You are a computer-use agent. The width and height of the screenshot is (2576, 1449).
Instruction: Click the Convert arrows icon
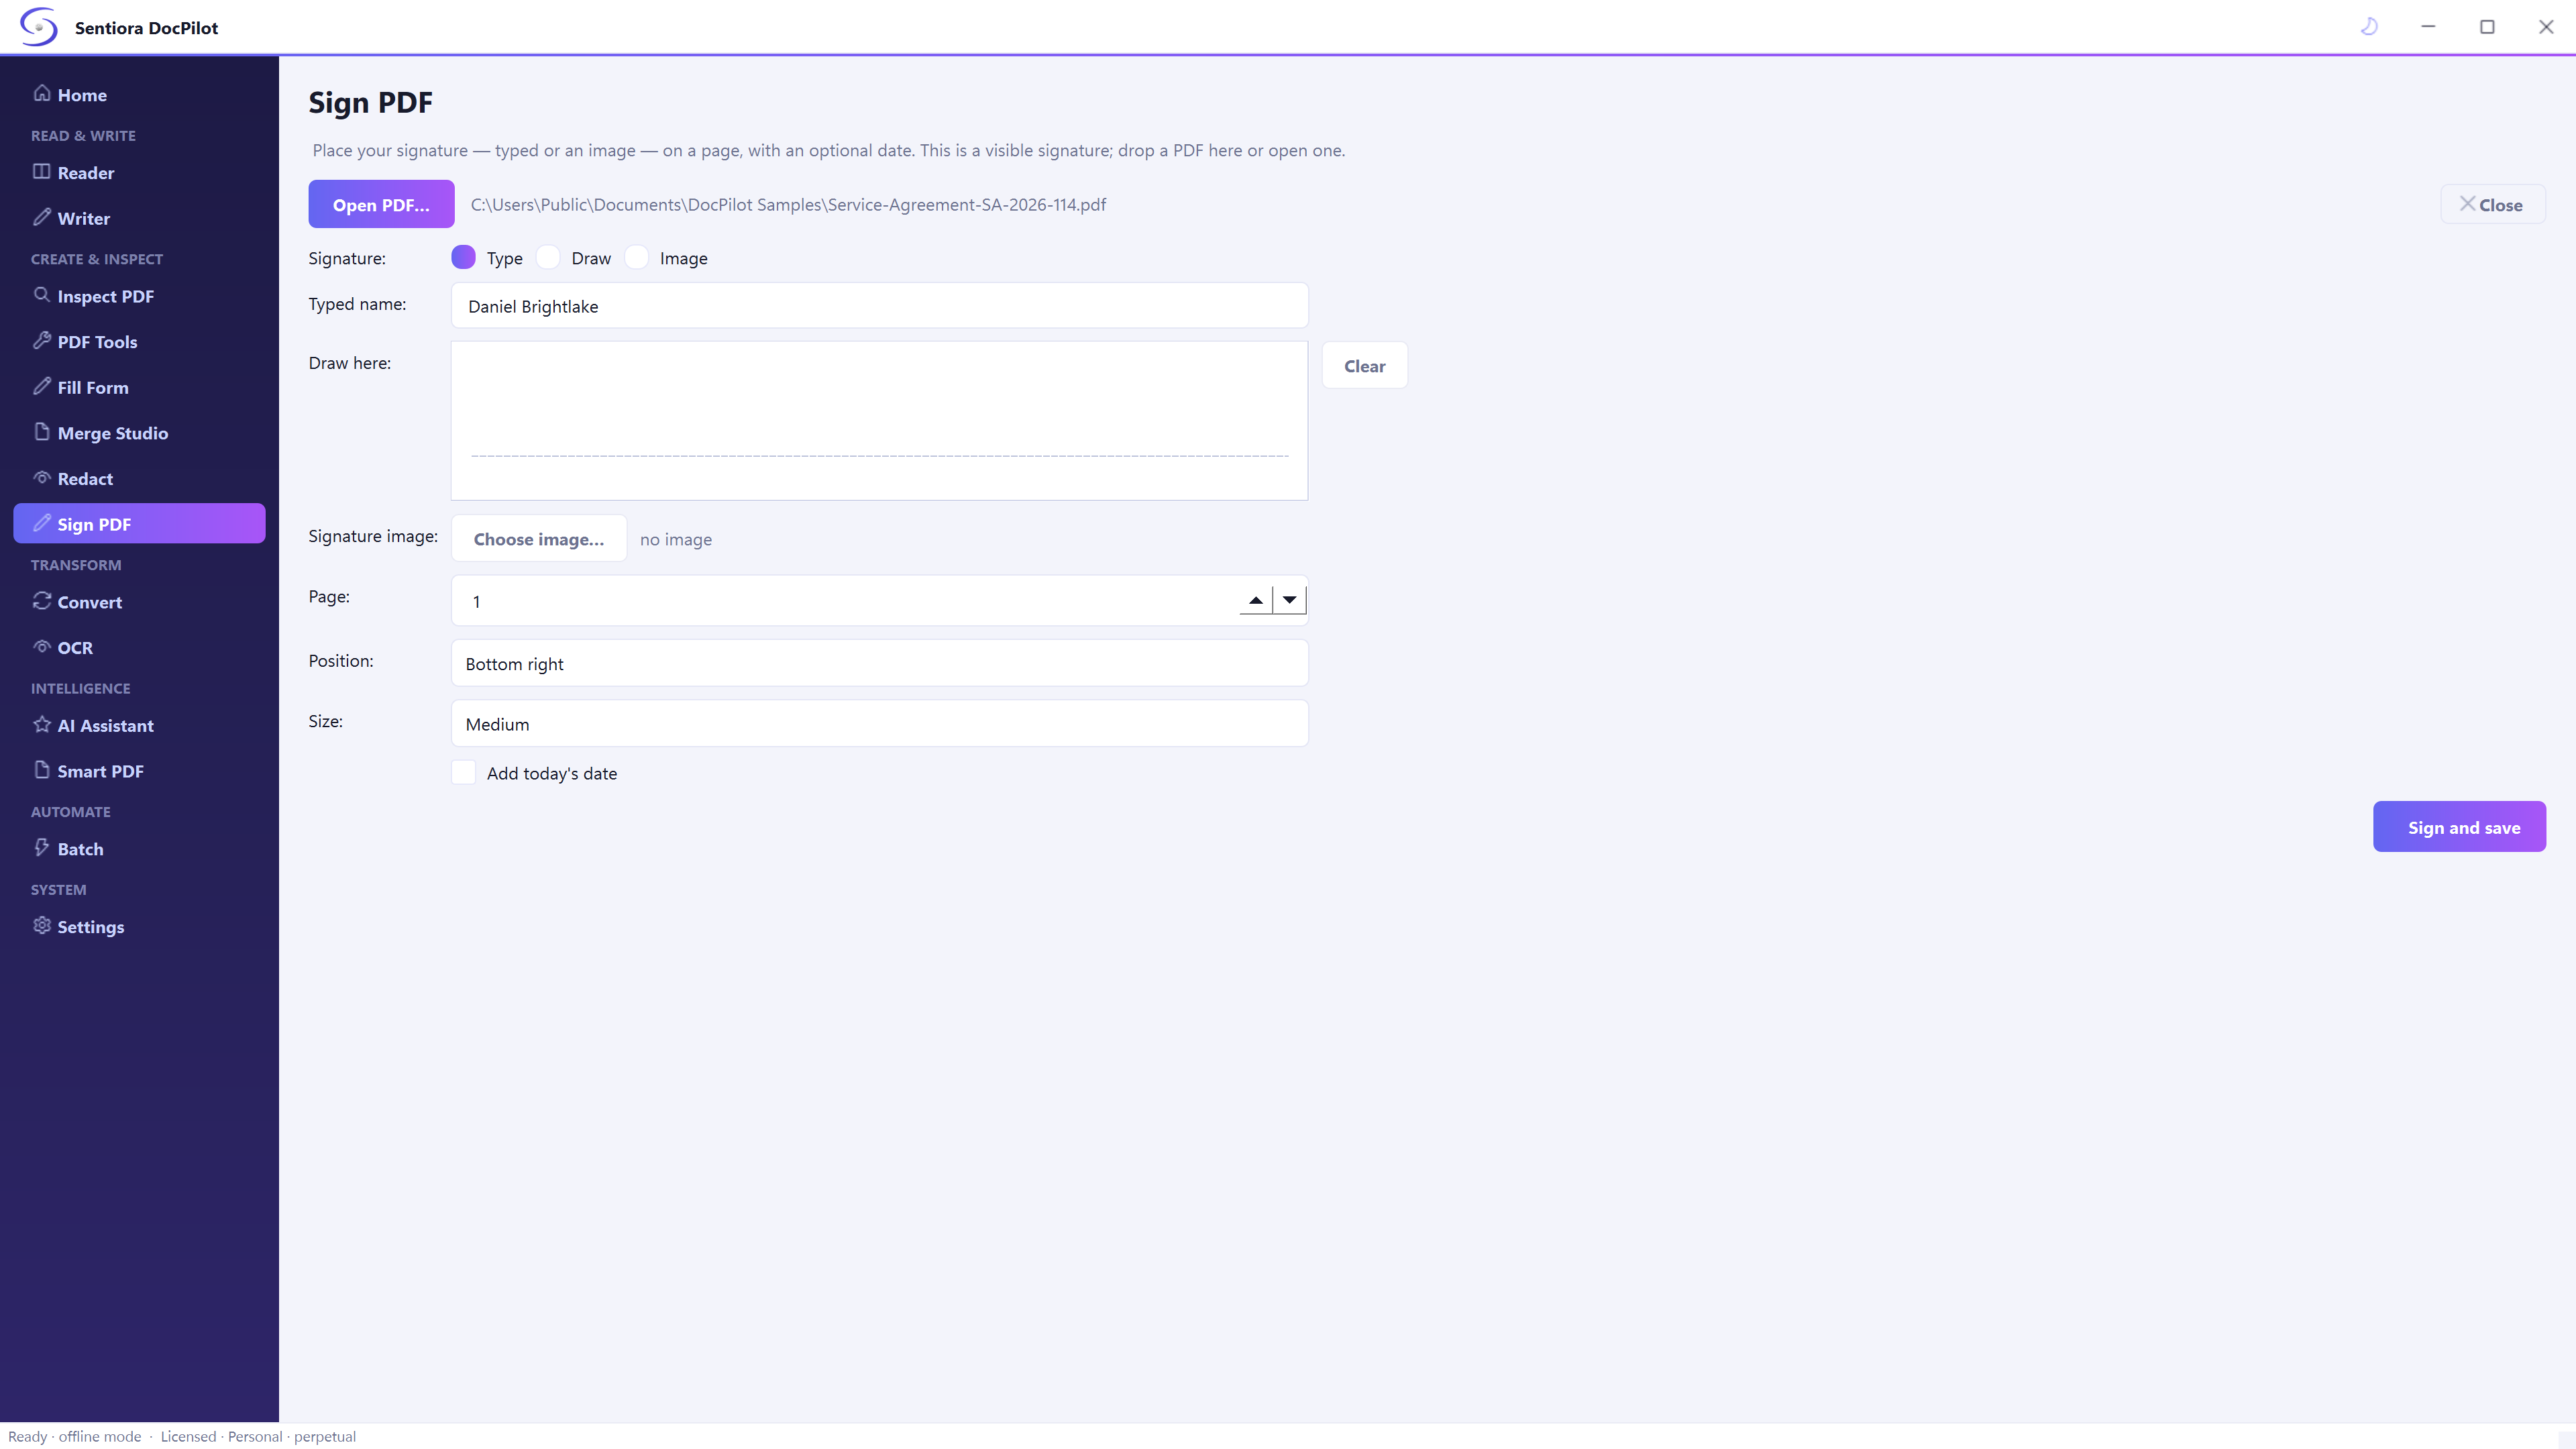(41, 601)
